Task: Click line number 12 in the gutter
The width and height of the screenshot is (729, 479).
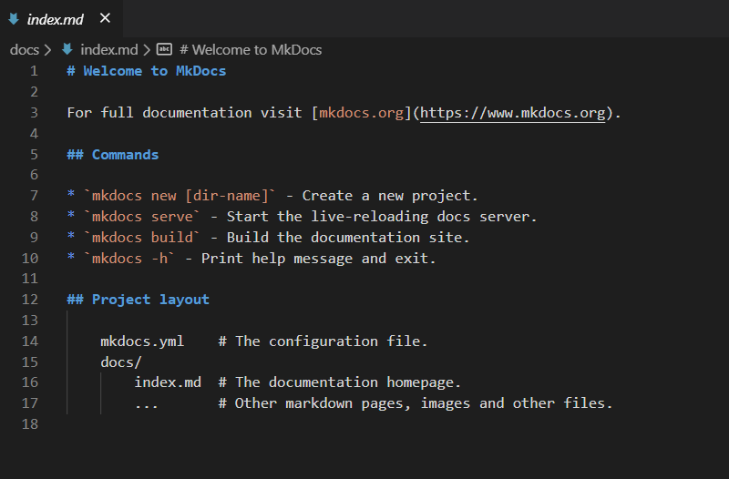Action: point(30,300)
